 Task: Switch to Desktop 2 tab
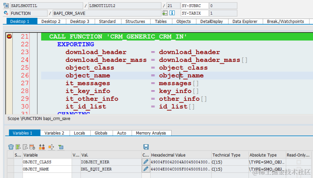(51, 21)
